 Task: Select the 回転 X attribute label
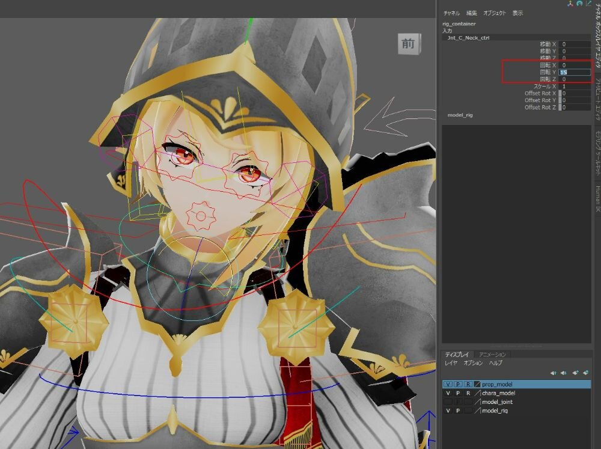tap(548, 65)
